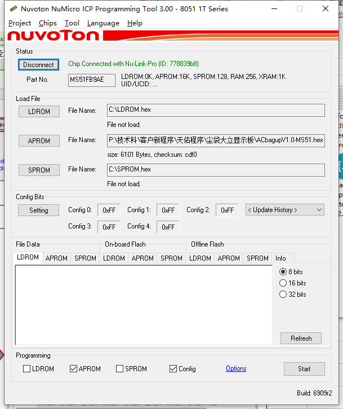The width and height of the screenshot is (343, 409).
Task: Click the Config 3 value field
Action: [x=109, y=227]
